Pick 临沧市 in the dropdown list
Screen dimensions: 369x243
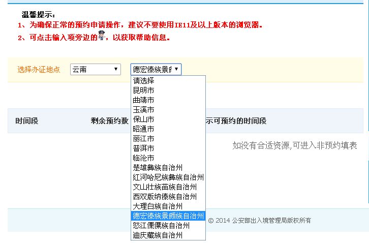[x=168, y=158]
